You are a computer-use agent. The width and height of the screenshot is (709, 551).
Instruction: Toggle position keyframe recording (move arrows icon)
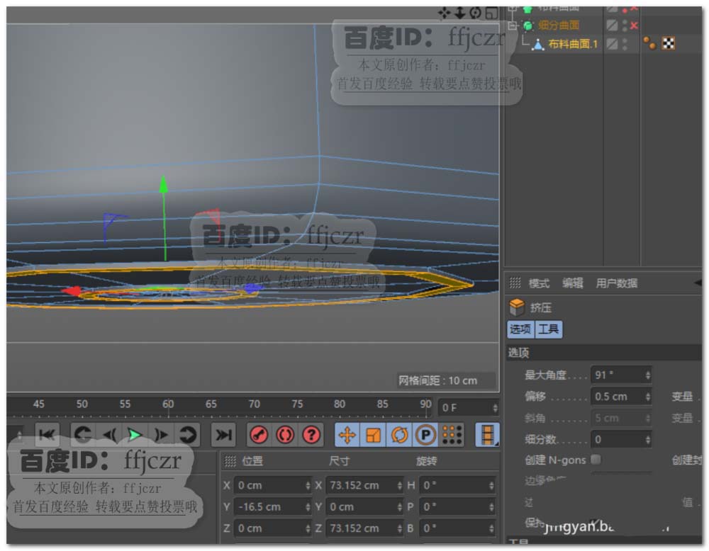click(347, 435)
